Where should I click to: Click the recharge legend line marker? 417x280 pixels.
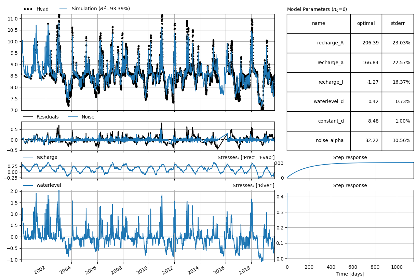pos(28,157)
